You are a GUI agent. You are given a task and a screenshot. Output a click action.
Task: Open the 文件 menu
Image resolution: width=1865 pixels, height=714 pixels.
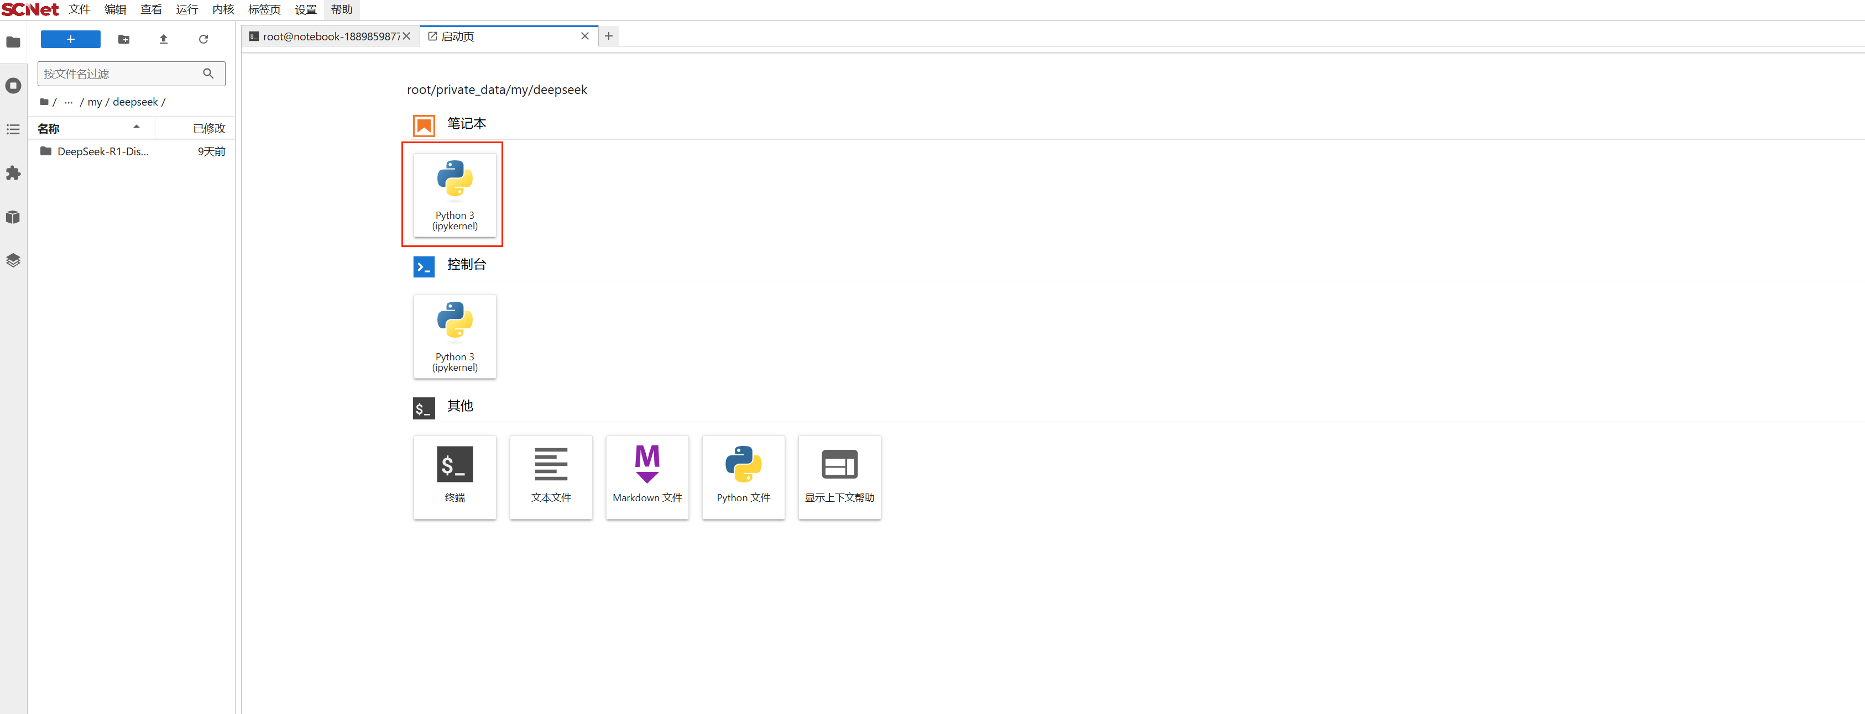pyautogui.click(x=80, y=9)
